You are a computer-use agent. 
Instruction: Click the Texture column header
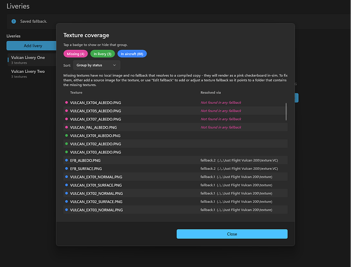76,93
